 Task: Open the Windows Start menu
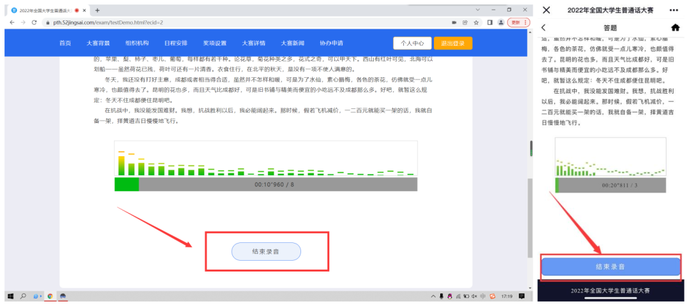(x=11, y=296)
